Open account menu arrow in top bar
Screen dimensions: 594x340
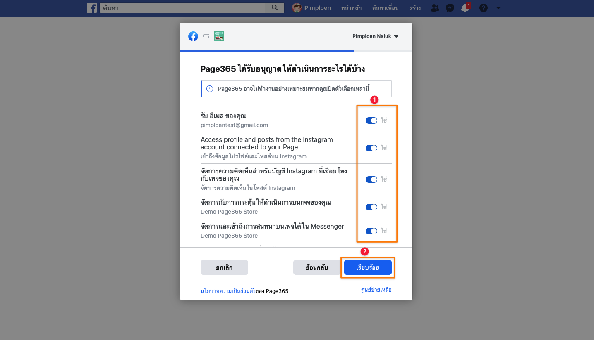(x=498, y=8)
